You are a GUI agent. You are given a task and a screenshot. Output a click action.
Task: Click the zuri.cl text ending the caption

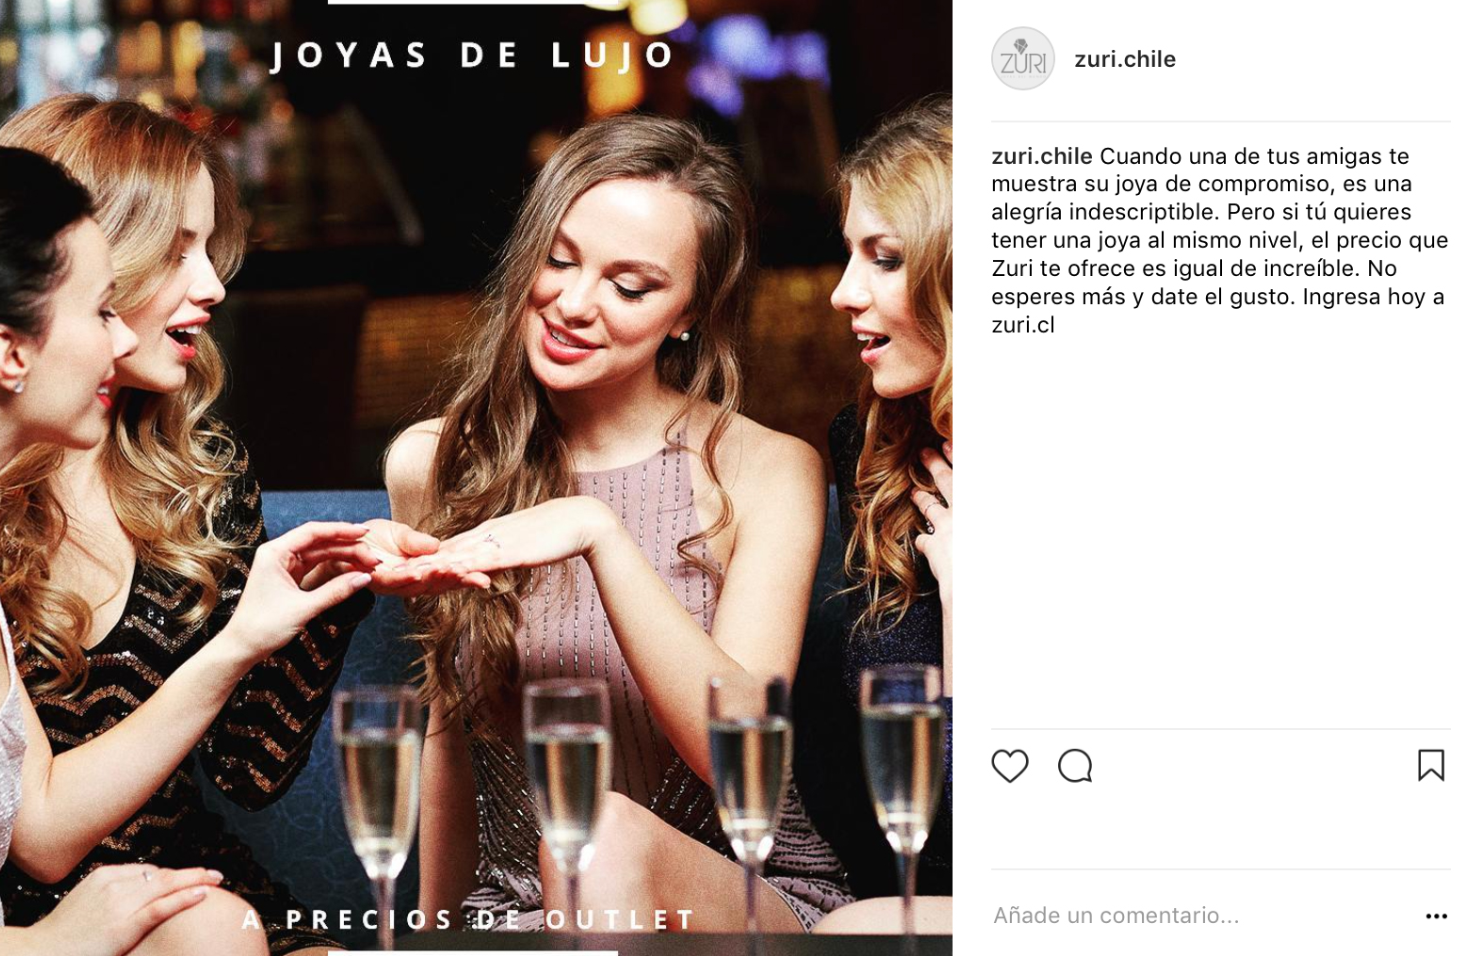(x=1023, y=325)
